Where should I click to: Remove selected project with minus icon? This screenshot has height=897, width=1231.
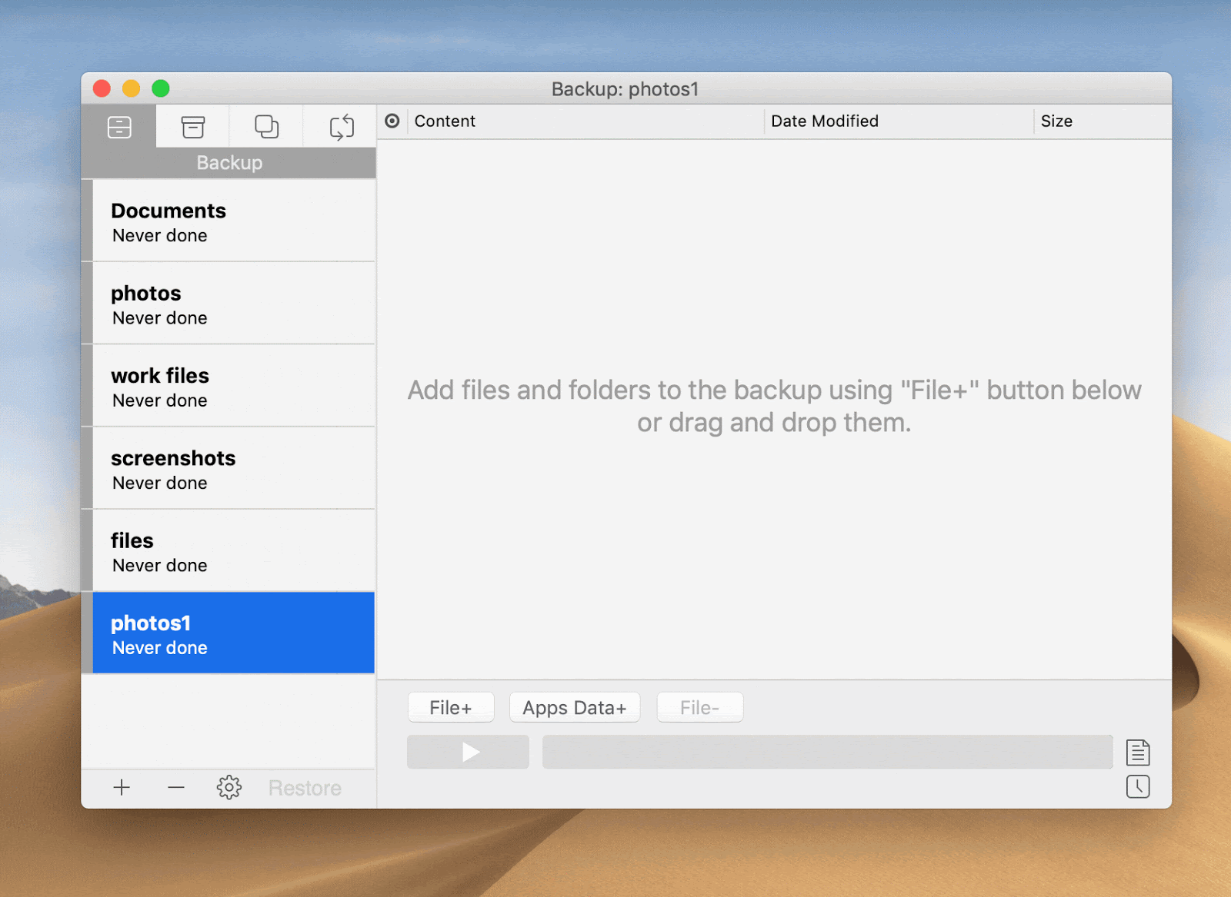(x=175, y=788)
